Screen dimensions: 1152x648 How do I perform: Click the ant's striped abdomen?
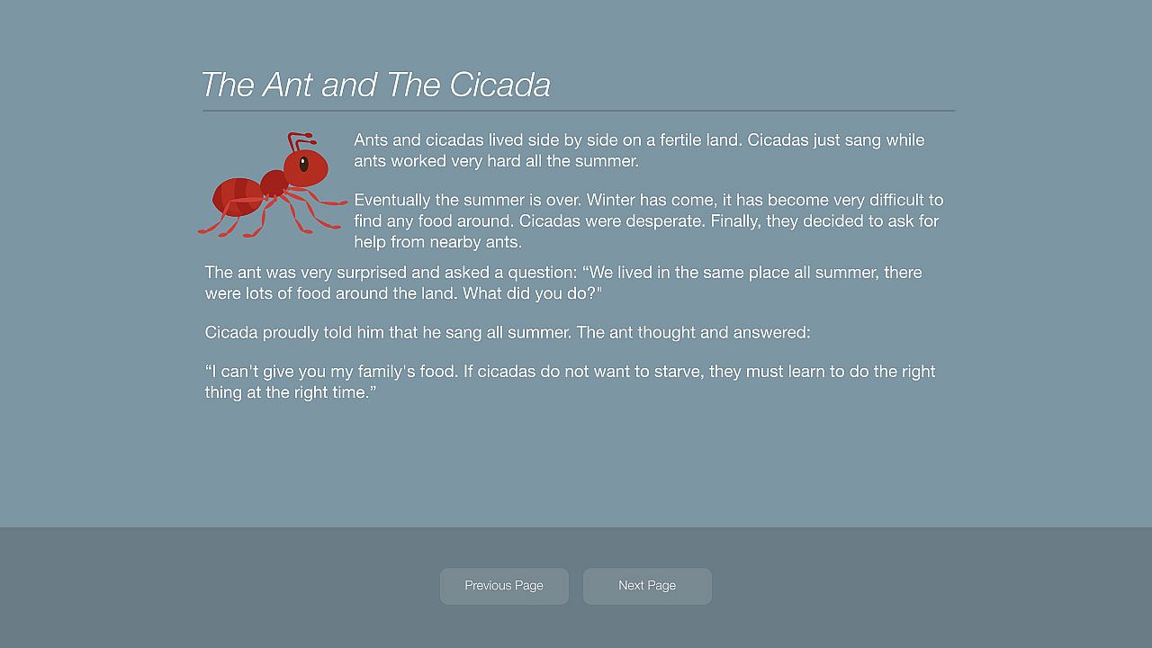pos(236,195)
